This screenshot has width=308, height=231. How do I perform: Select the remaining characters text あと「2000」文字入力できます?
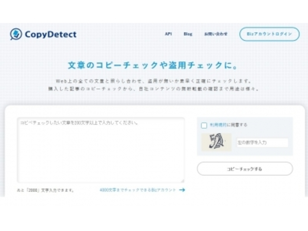46,190
